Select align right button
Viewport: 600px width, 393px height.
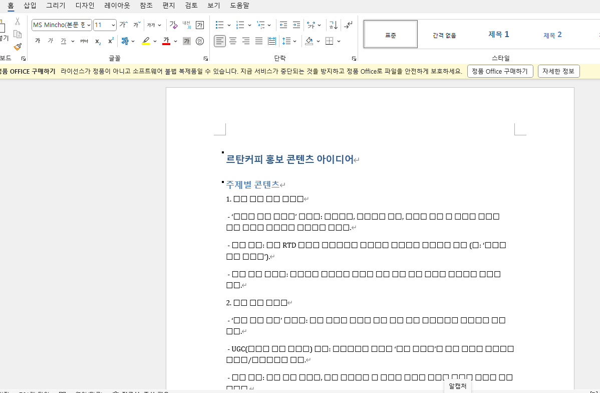pos(246,41)
